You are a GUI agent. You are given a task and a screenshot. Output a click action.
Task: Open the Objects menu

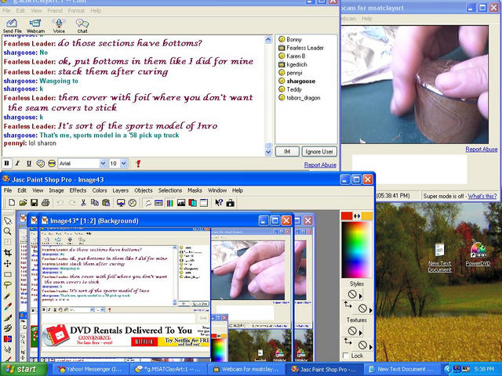143,190
